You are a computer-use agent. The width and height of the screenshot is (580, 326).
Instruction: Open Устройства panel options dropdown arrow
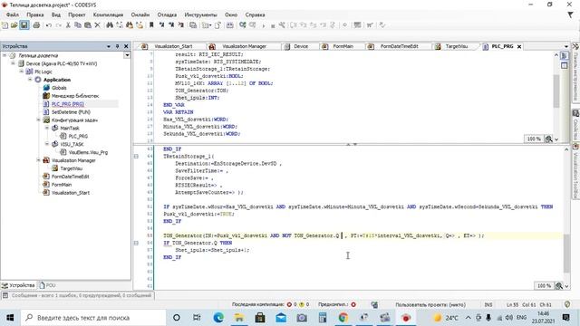109,46
